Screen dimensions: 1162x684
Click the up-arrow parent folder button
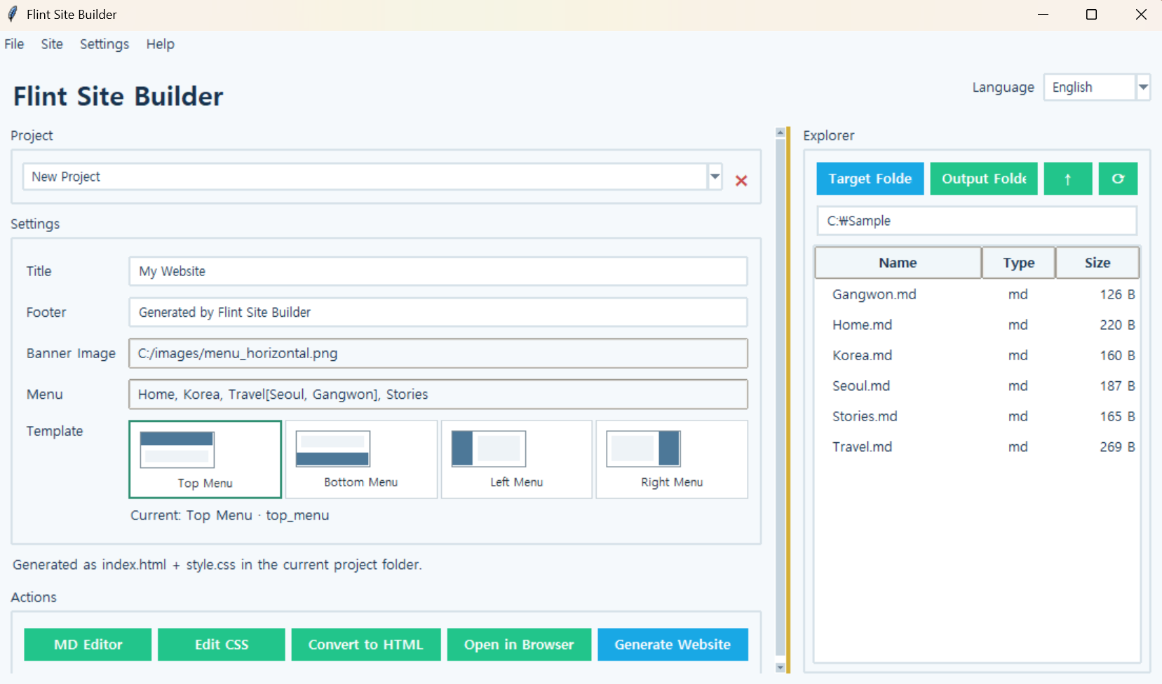(1067, 179)
